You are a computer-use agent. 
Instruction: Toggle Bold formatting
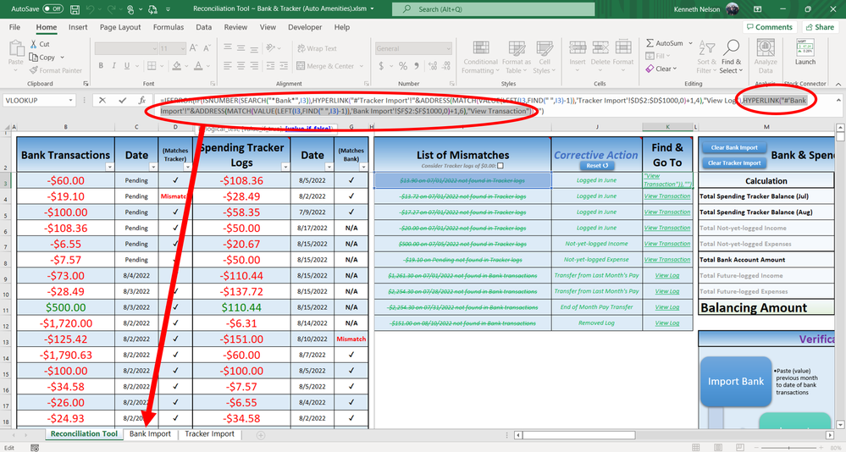tap(101, 66)
